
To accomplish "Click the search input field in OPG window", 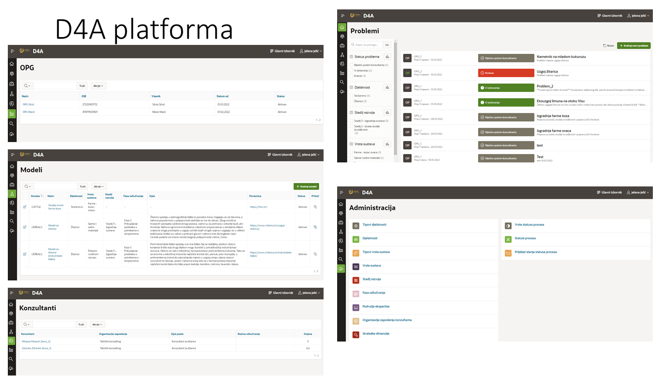I will (x=55, y=86).
